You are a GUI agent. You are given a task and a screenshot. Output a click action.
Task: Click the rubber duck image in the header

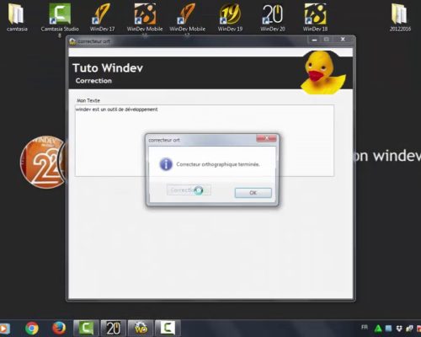322,72
